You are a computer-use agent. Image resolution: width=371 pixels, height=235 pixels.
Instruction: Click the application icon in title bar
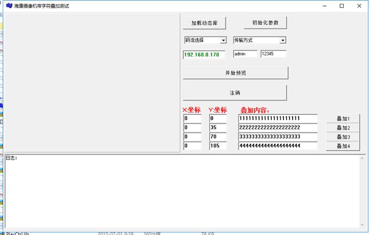point(9,5)
